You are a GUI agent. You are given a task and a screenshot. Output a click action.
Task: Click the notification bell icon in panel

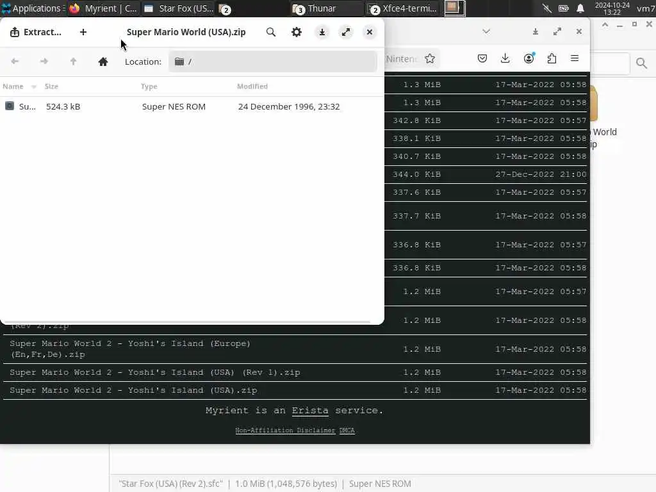pyautogui.click(x=580, y=8)
